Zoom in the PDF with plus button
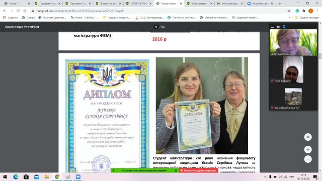The width and height of the screenshot is (322, 181). tap(308, 150)
